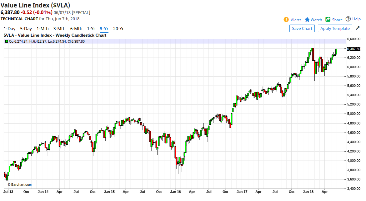The height and width of the screenshot is (201, 366).
Task: Click the 5,000.00 y-axis label
Action: pyautogui.click(x=354, y=114)
